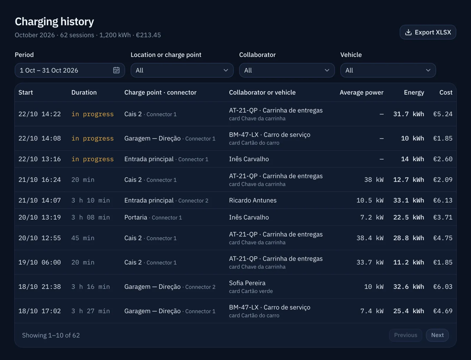Image resolution: width=471 pixels, height=360 pixels.
Task: Click the Collaborator or vehicle header
Action: [262, 92]
